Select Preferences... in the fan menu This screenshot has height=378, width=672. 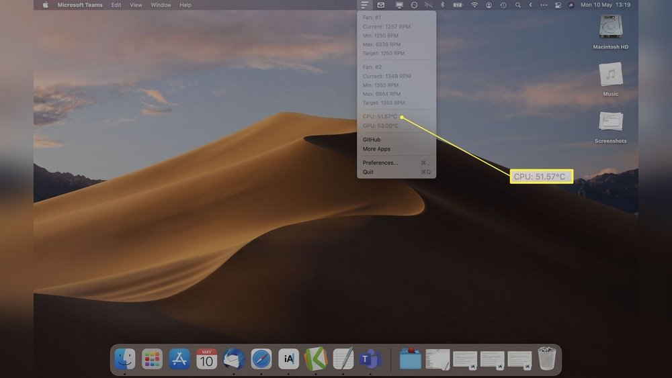coord(380,162)
